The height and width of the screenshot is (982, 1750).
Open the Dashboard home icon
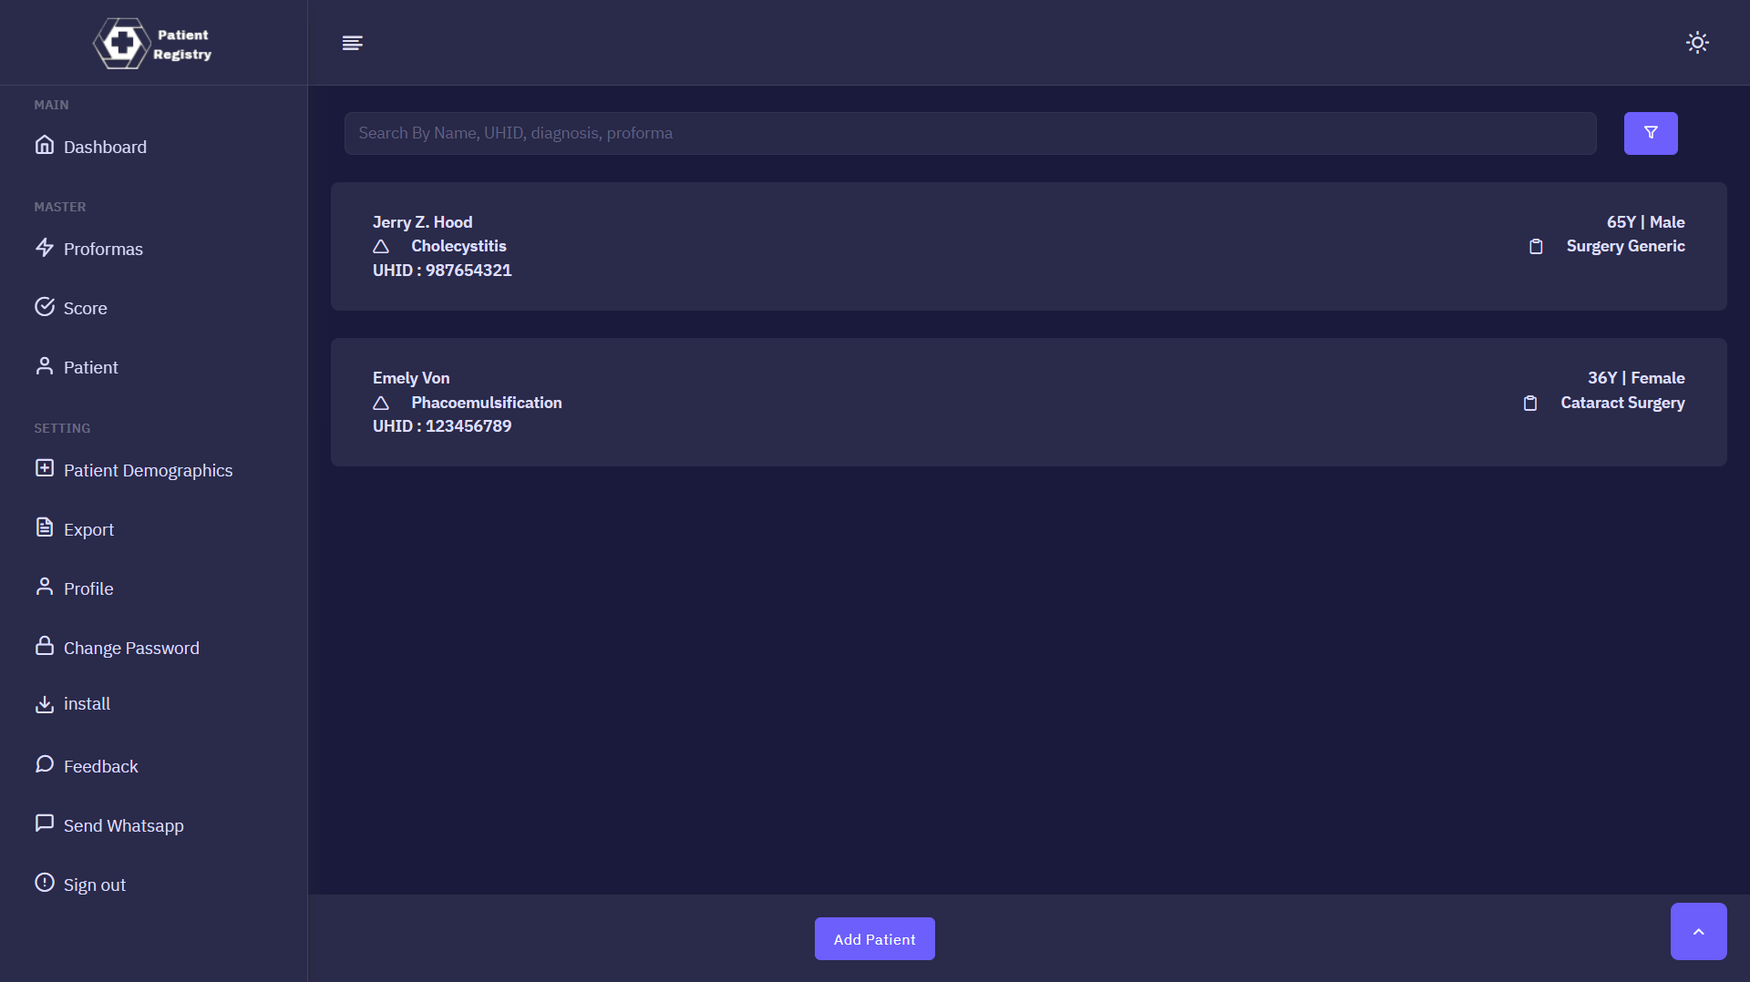coord(45,146)
